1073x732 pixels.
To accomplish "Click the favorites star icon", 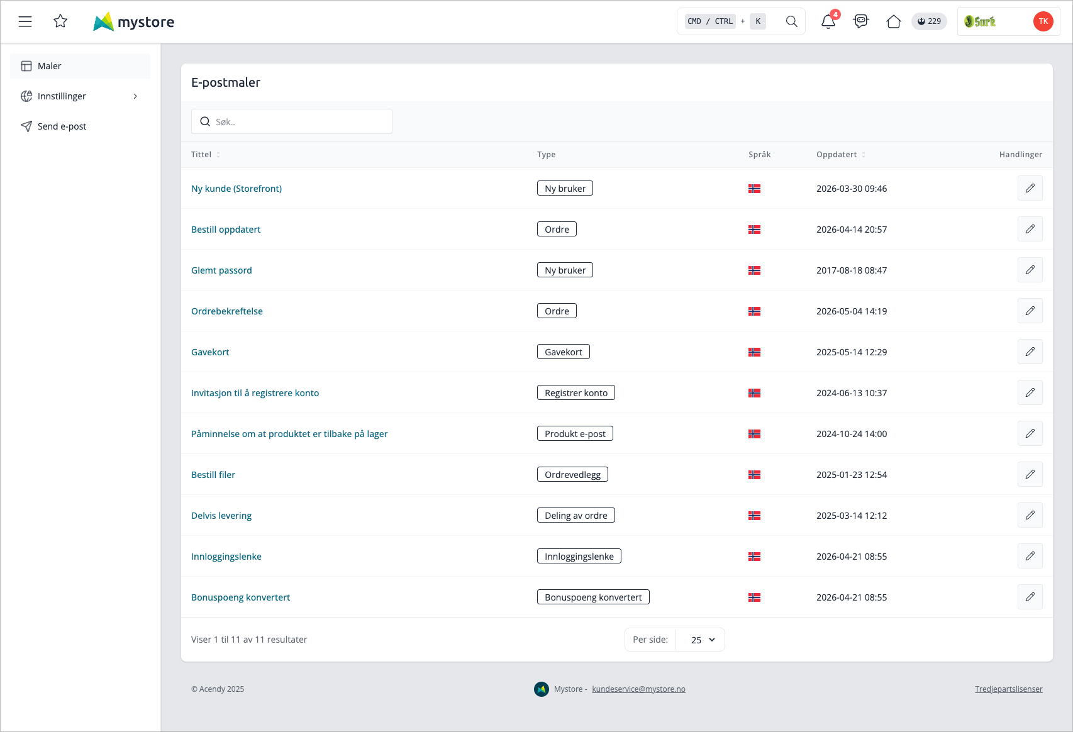I will pos(60,21).
